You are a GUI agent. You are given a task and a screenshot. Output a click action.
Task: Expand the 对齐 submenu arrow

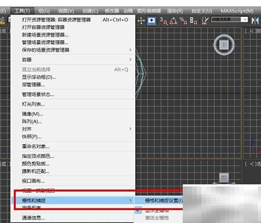[130, 129]
